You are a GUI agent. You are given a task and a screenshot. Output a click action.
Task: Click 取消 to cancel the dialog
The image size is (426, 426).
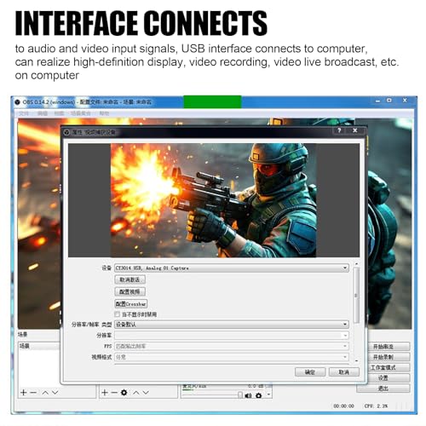click(344, 372)
